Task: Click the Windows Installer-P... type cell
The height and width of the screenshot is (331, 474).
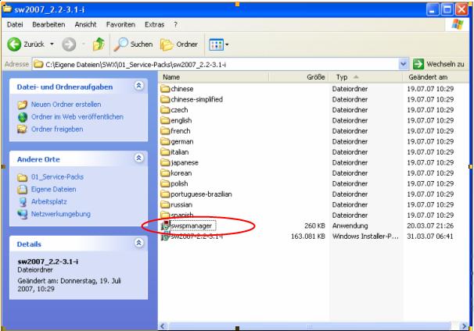Action: 365,237
